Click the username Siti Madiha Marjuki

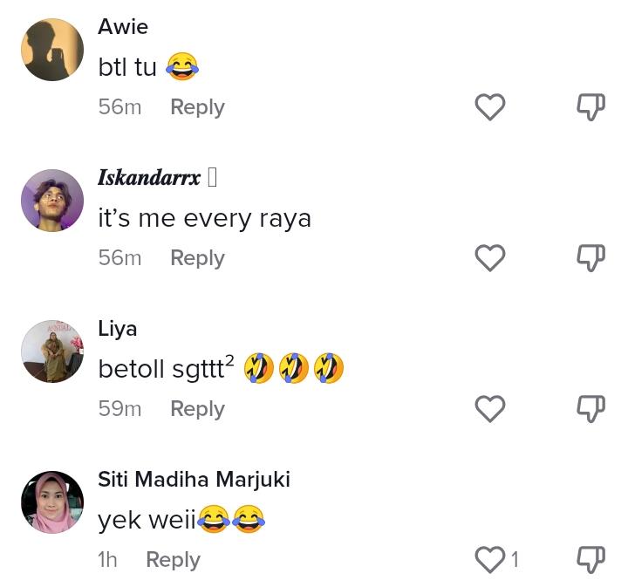194,480
